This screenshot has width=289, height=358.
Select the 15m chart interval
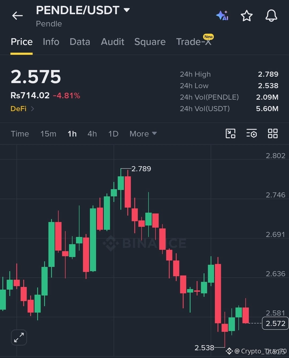48,134
